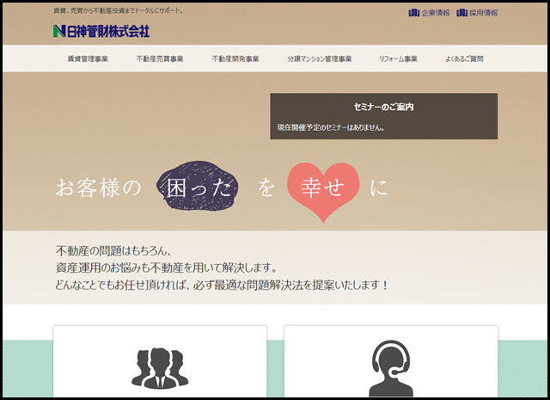This screenshot has width=550, height=400.
Task: Click the お客様の hero text
Action: (x=98, y=188)
